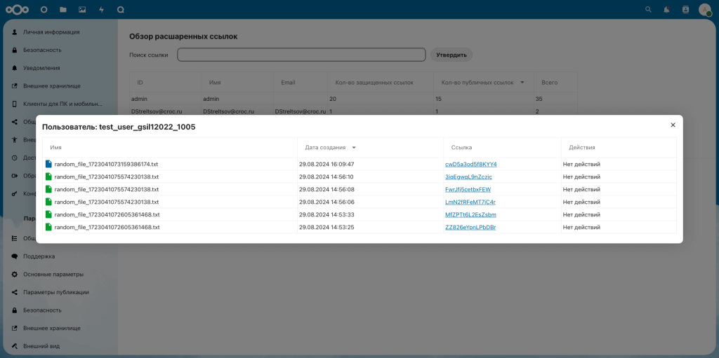Click the green file icon in the 14:53:25 row
719x358 pixels.
click(48, 227)
